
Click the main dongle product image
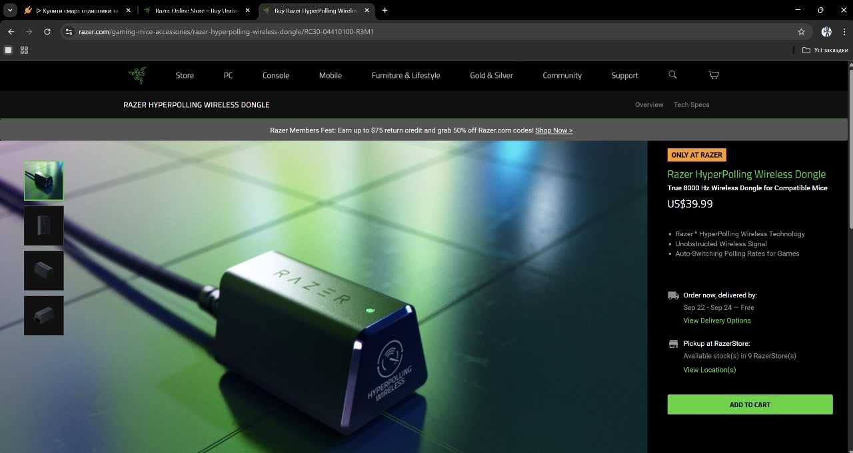324,297
